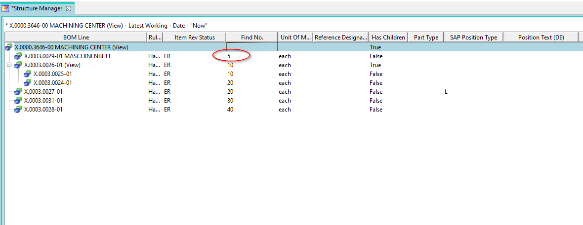Sort by the Find No. column header
The width and height of the screenshot is (583, 225).
click(x=252, y=37)
